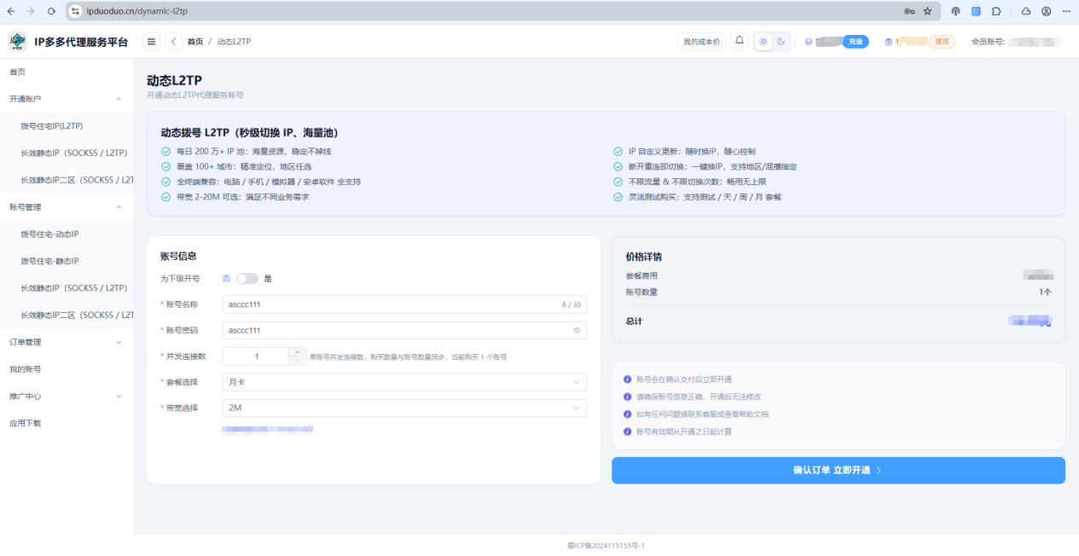Open browser profile avatar
The width and height of the screenshot is (1079, 556).
(1047, 11)
